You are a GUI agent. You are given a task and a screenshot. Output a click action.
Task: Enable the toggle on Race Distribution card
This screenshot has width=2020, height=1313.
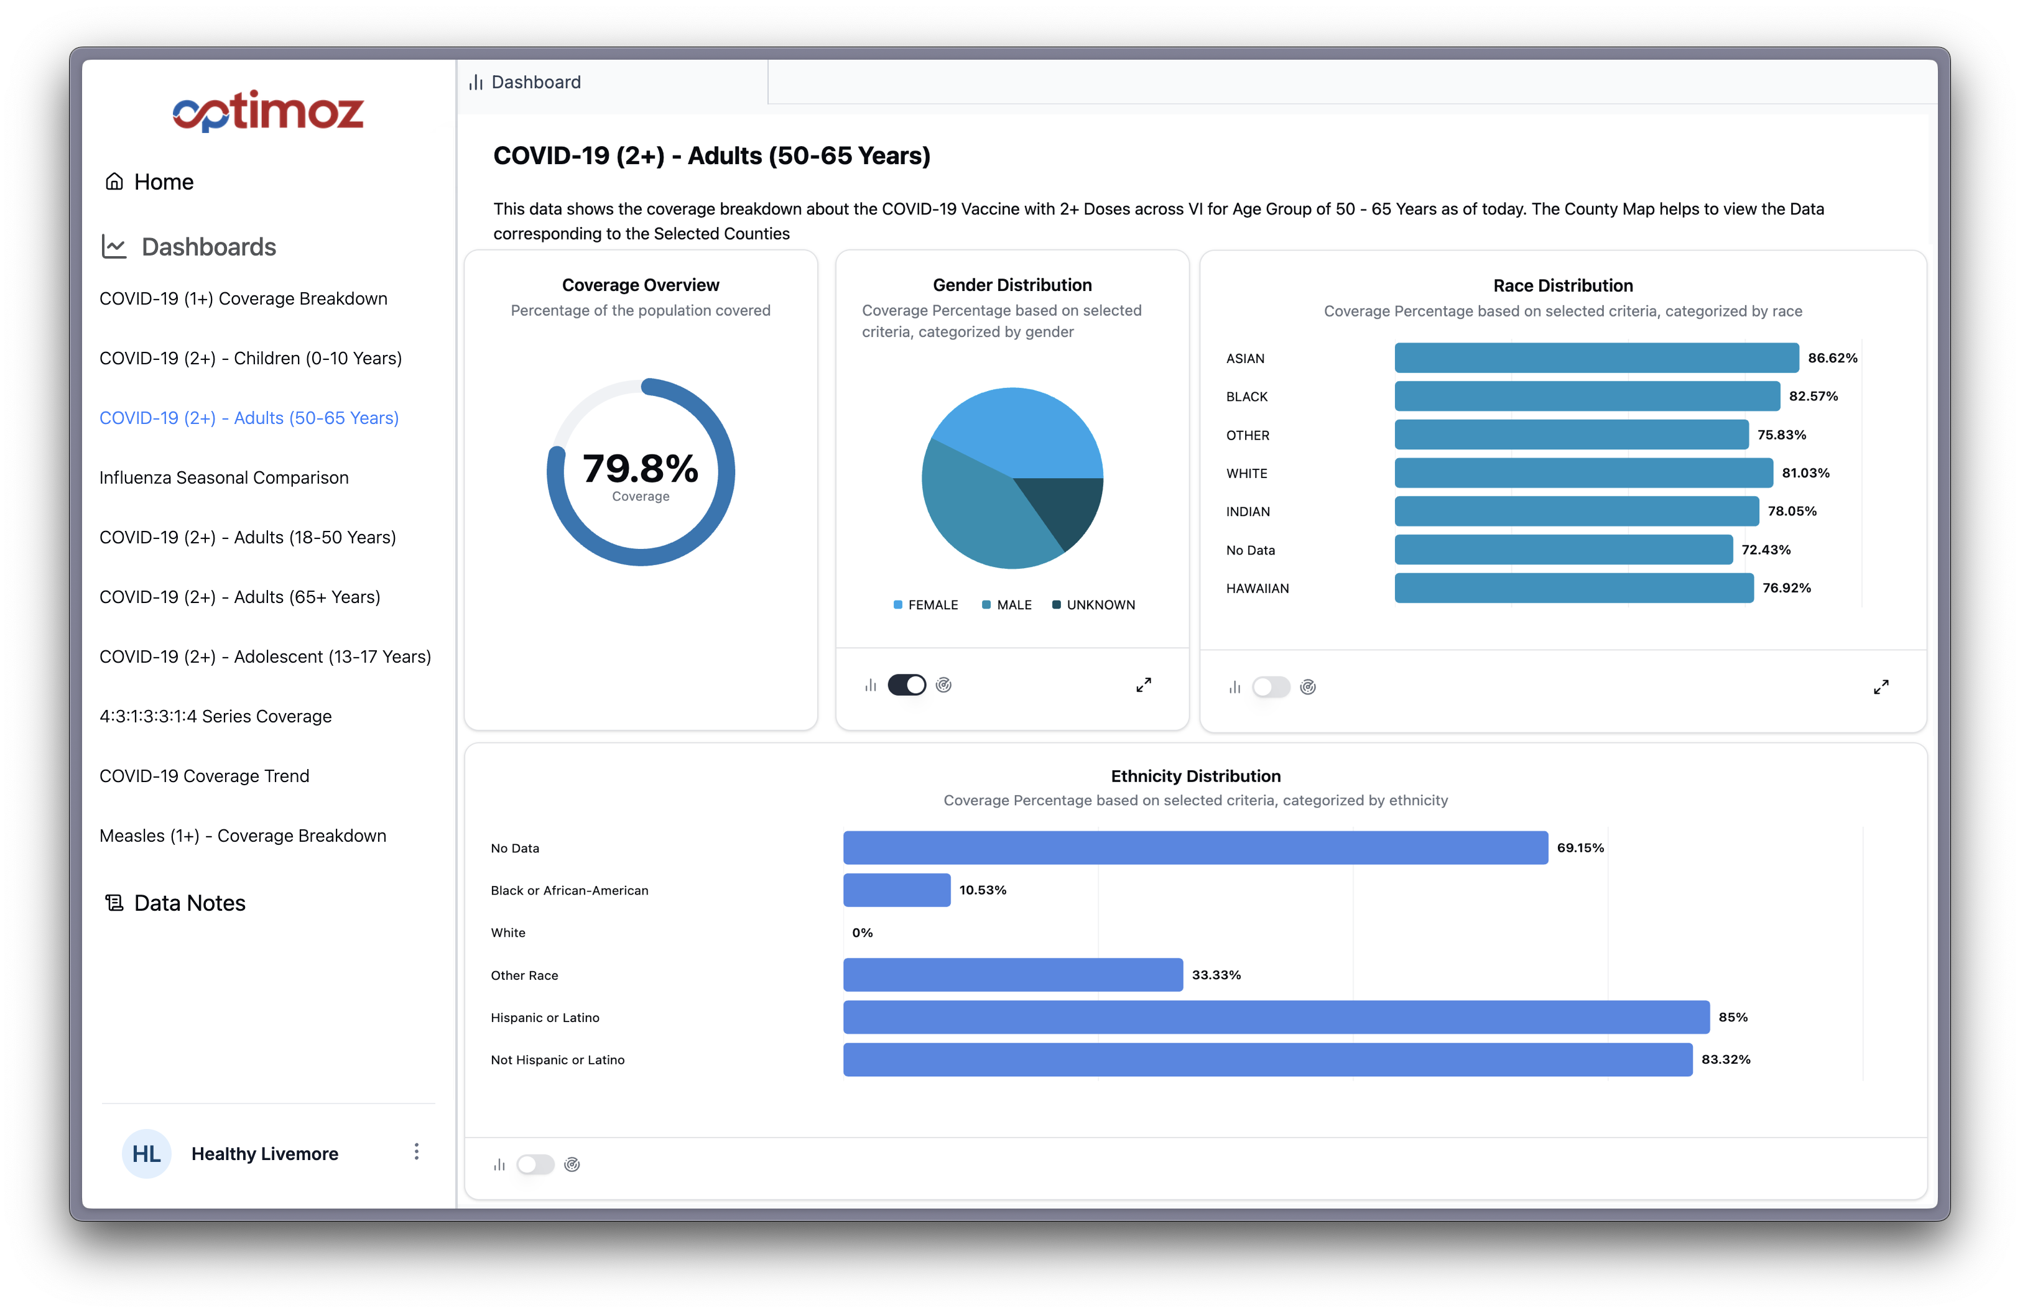(1271, 687)
